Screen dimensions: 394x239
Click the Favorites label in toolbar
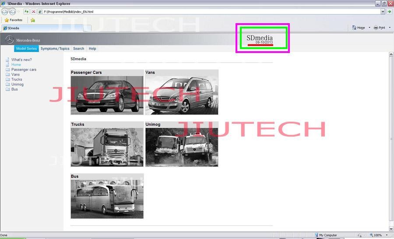(16, 20)
